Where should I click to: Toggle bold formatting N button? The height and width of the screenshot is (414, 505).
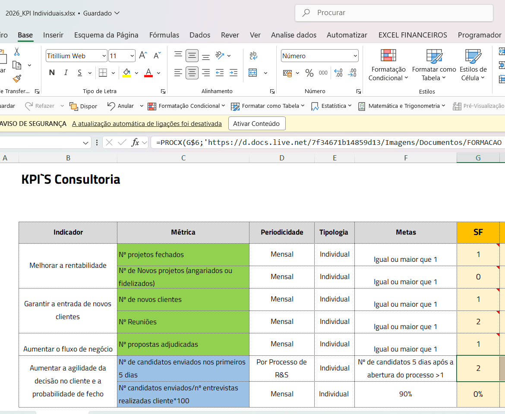[52, 73]
